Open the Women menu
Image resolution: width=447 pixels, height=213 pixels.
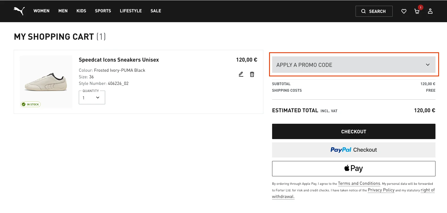[x=41, y=11]
